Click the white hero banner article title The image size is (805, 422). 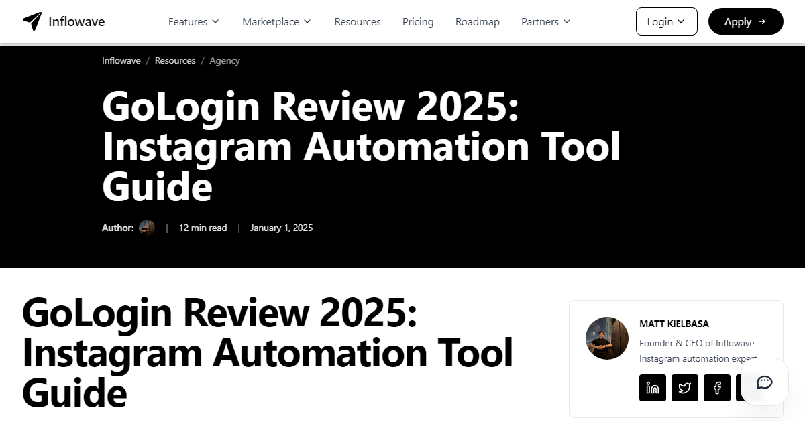(362, 146)
